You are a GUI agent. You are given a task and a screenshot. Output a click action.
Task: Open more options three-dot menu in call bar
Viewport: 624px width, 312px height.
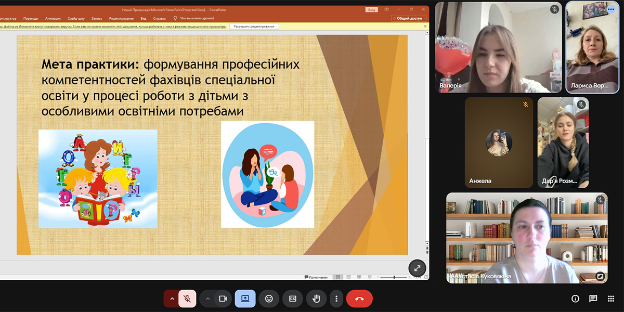coord(336,298)
